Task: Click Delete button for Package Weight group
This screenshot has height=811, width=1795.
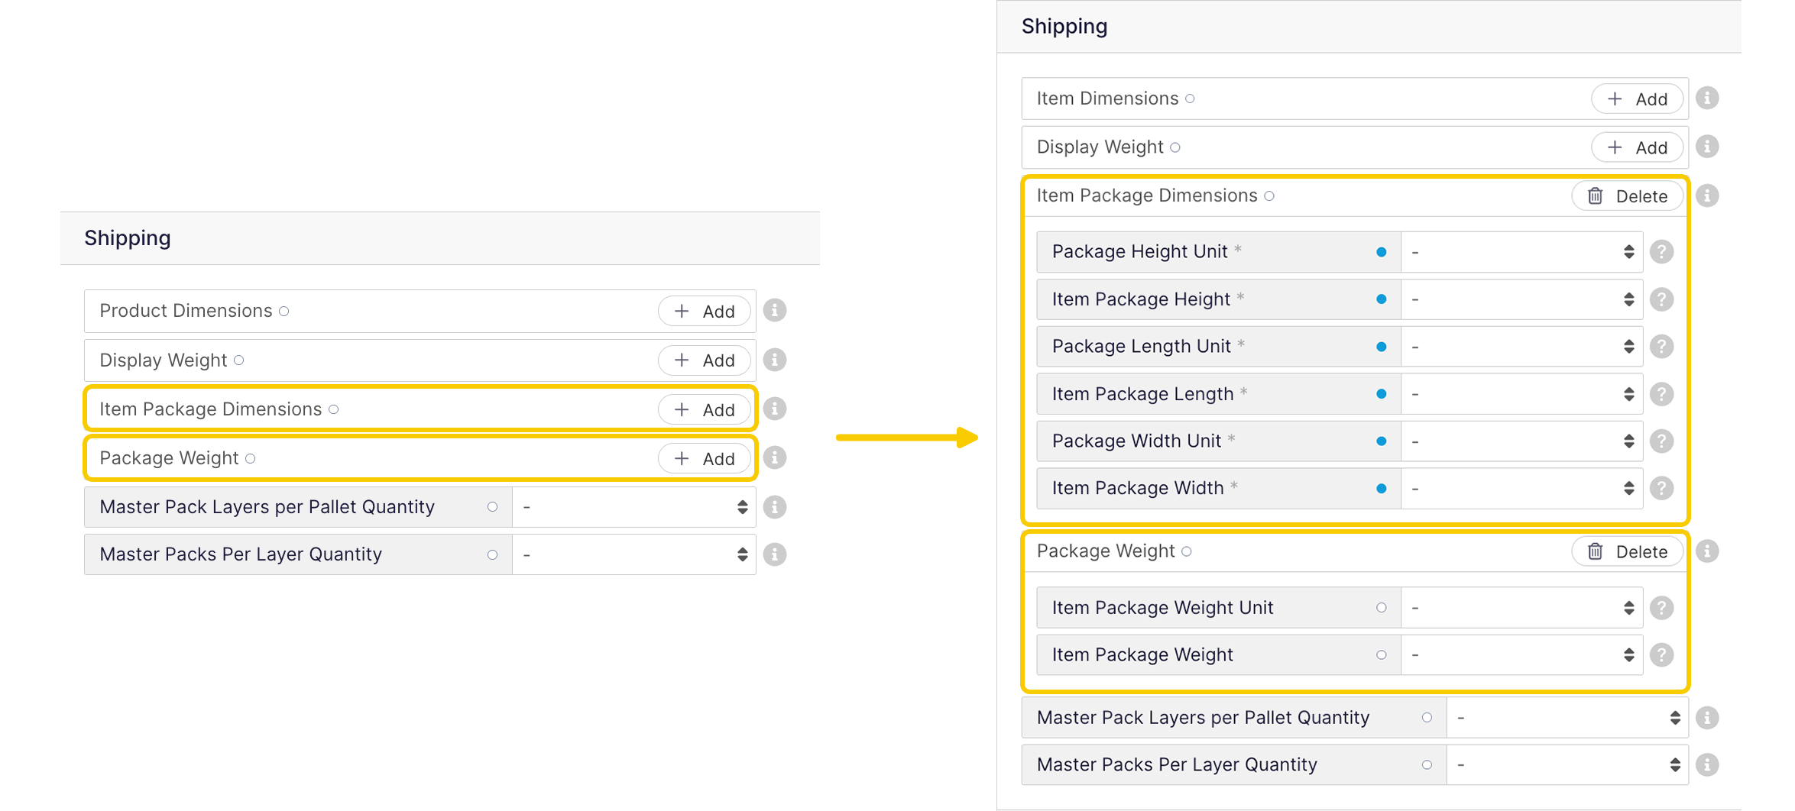Action: [1628, 551]
